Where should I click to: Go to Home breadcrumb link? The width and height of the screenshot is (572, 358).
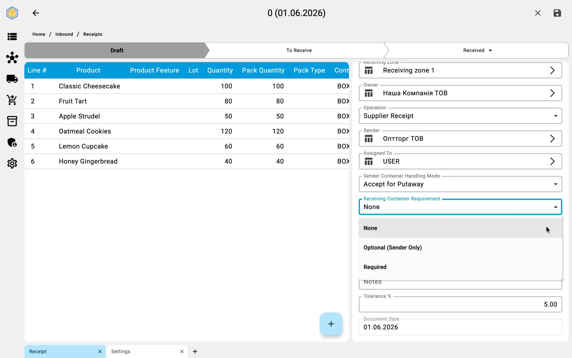[x=39, y=34]
